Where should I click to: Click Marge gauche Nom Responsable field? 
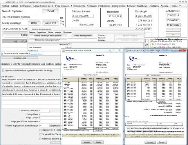[x=50, y=121]
